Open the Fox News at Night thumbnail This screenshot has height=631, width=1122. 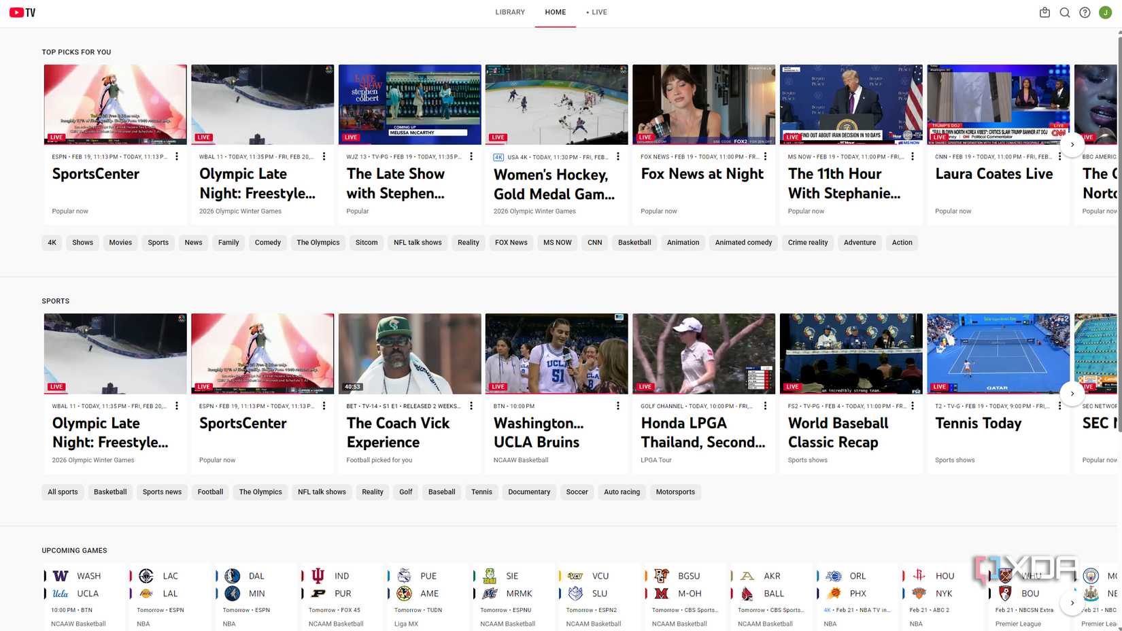(704, 105)
